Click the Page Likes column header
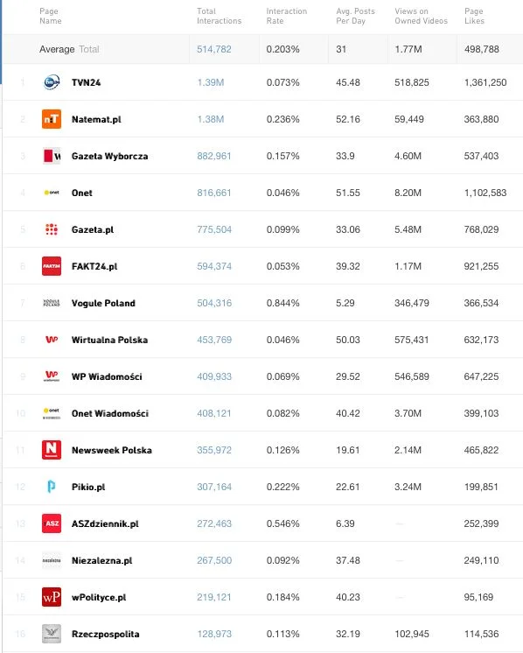The height and width of the screenshot is (653, 523). tap(474, 17)
